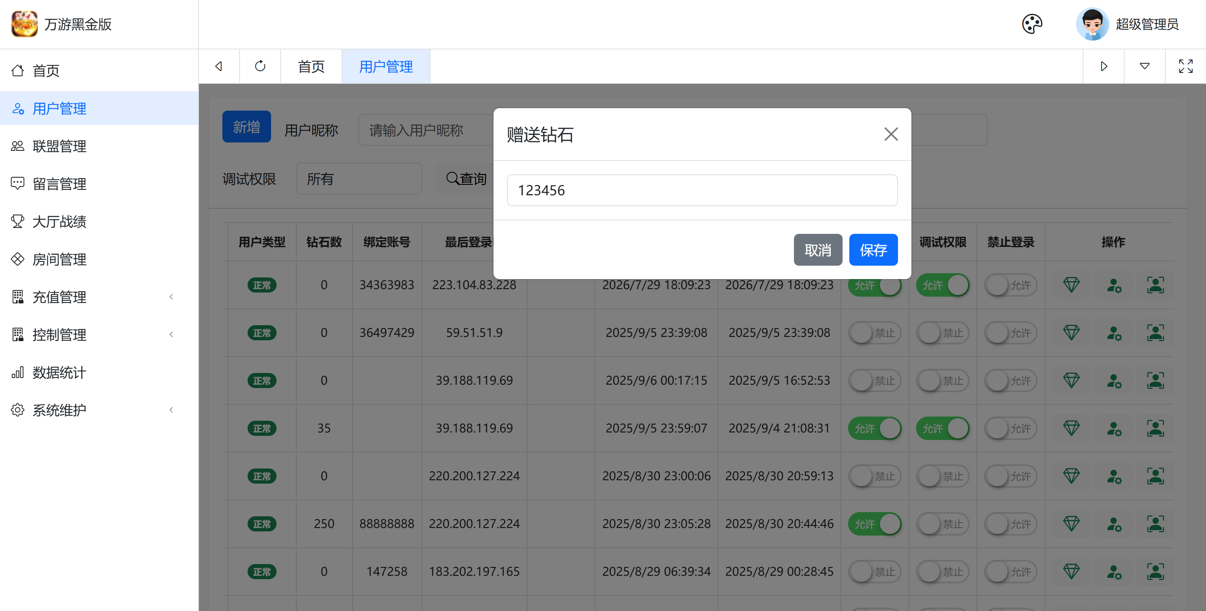
Task: Click the diamond amount field showing 123456
Action: (x=702, y=190)
